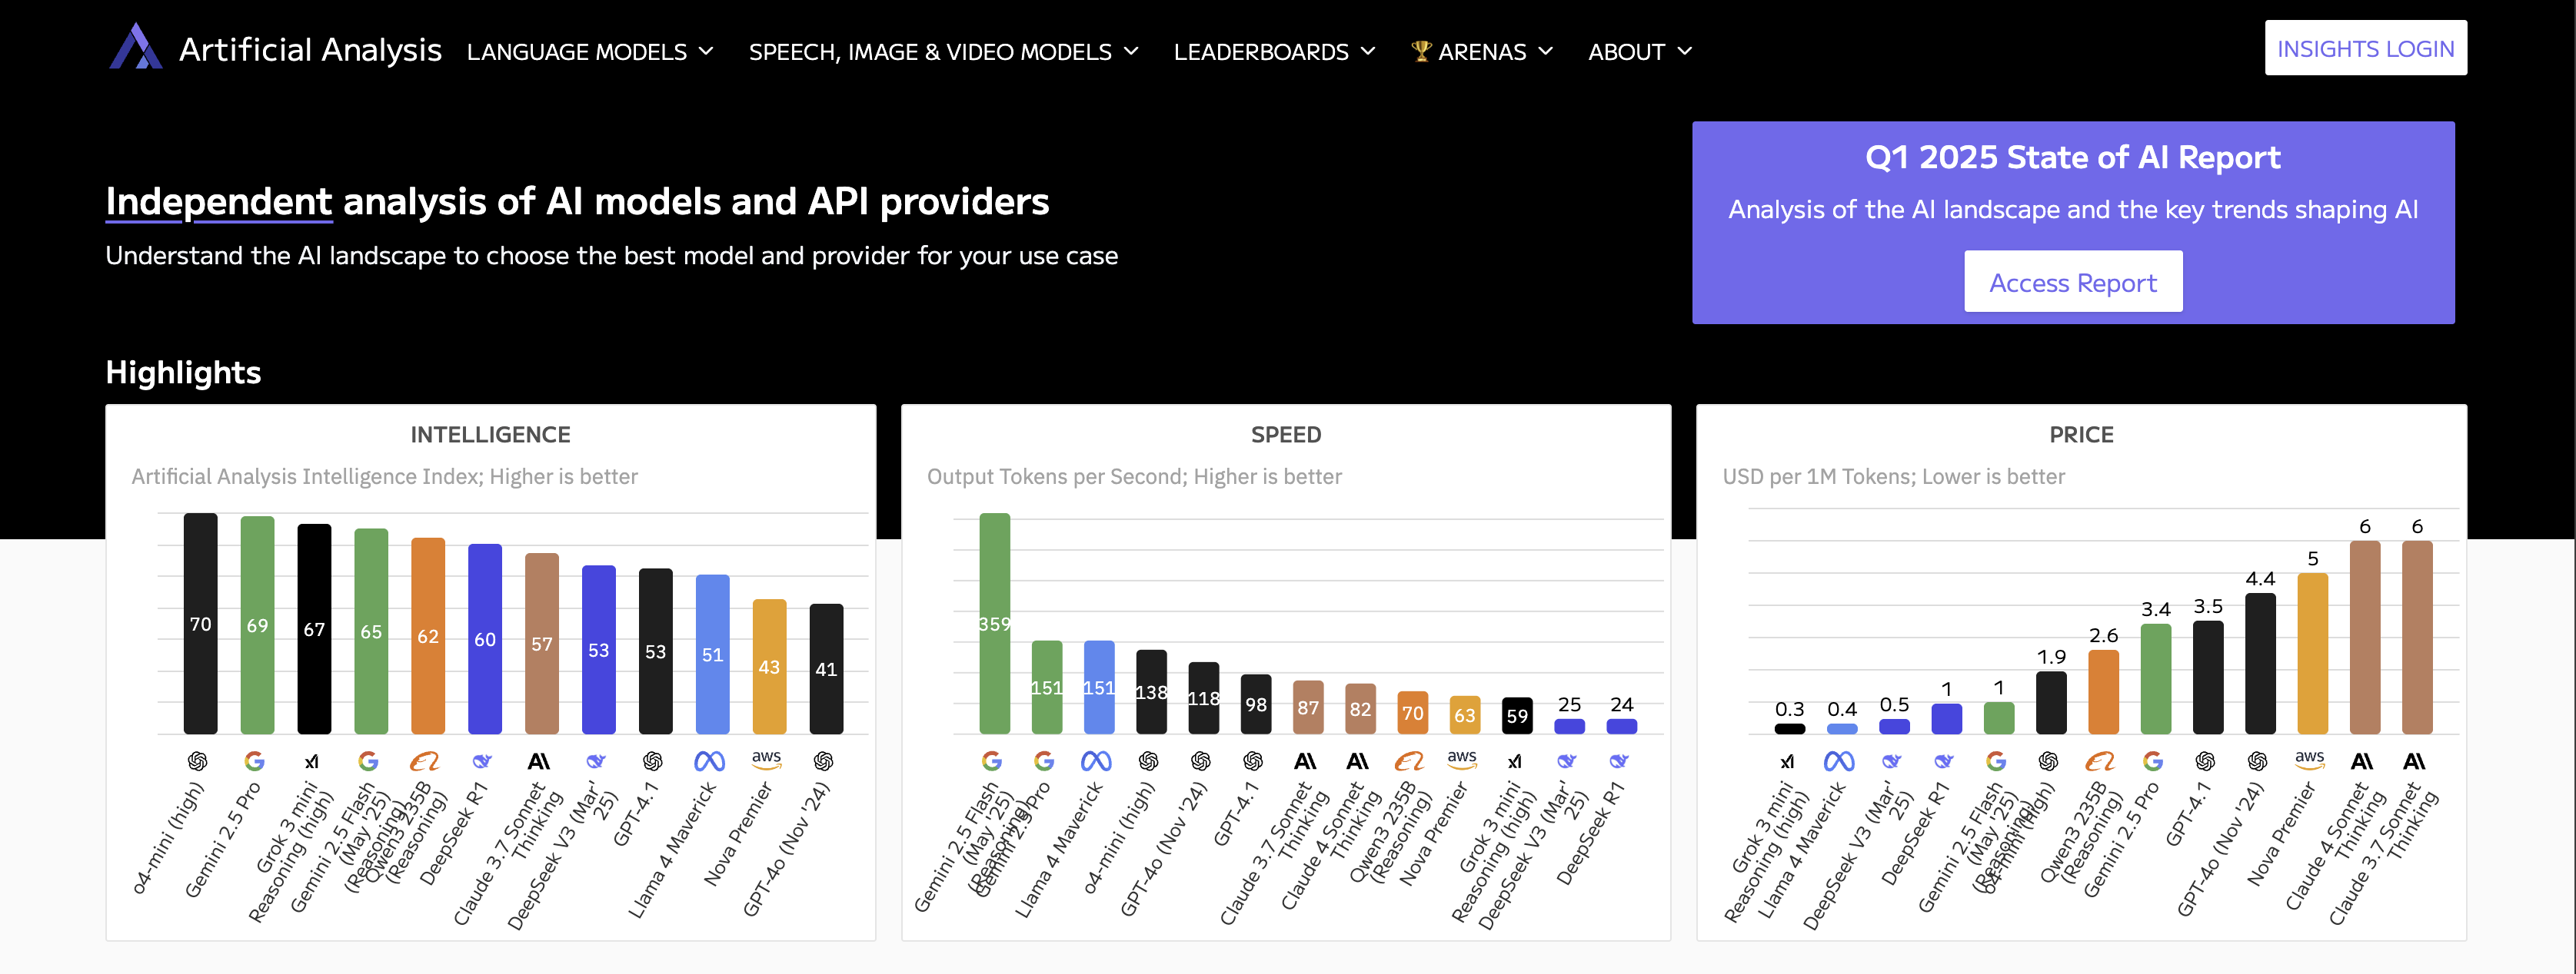Click Alibaba icon under Qwen3 235B in Speed chart

pyautogui.click(x=1410, y=761)
